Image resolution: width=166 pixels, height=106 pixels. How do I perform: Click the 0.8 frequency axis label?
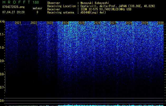coord(2,74)
